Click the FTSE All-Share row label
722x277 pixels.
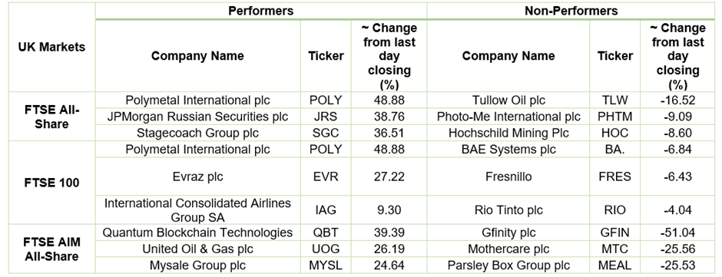pyautogui.click(x=51, y=117)
